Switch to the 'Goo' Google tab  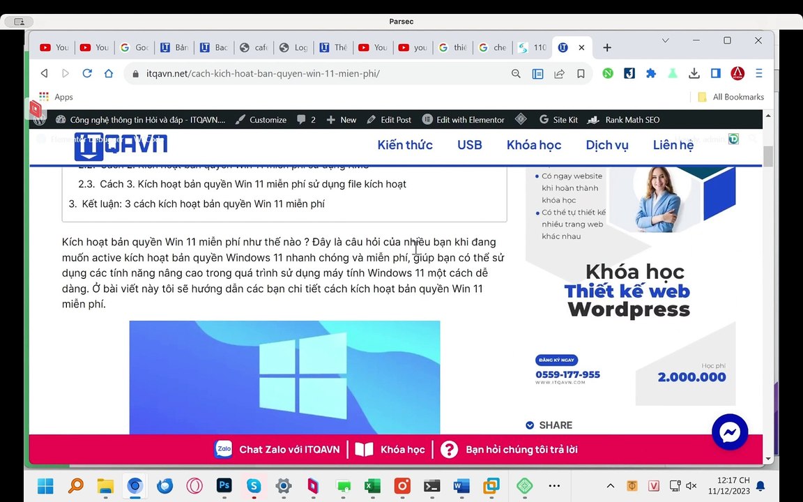134,47
